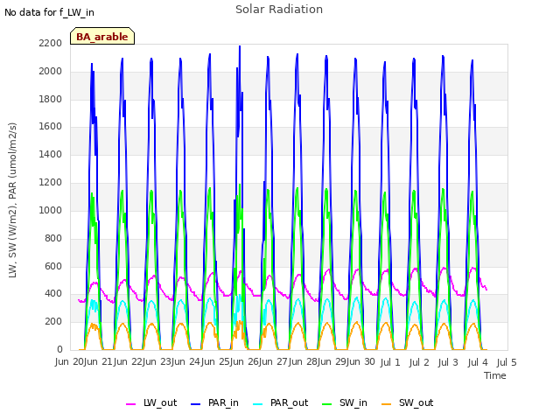Image resolution: width=560 pixels, height=420 pixels.
Task: Click the 2200 y-axis tick label
Action: coord(51,43)
